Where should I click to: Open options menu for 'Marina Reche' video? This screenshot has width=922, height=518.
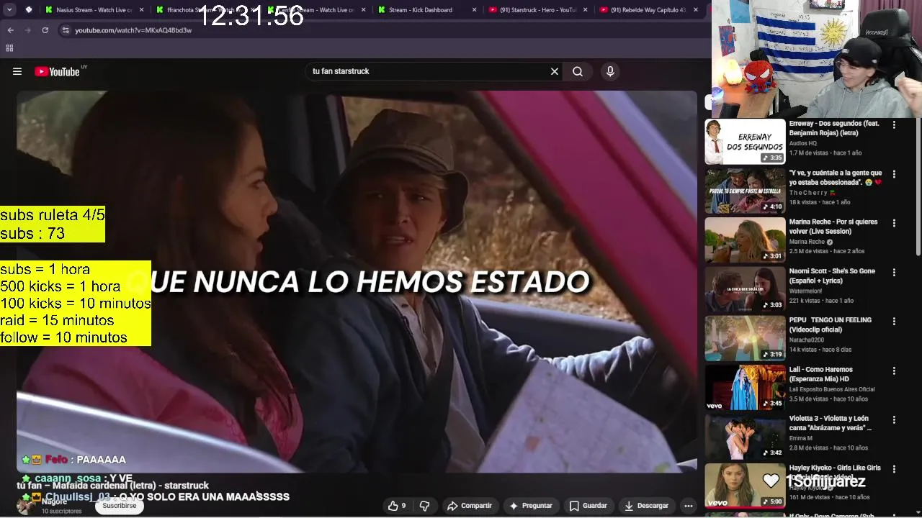pos(894,223)
